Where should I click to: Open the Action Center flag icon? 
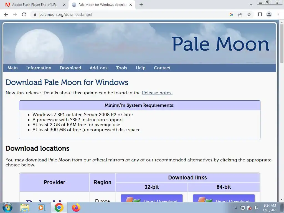pyautogui.click(x=249, y=208)
